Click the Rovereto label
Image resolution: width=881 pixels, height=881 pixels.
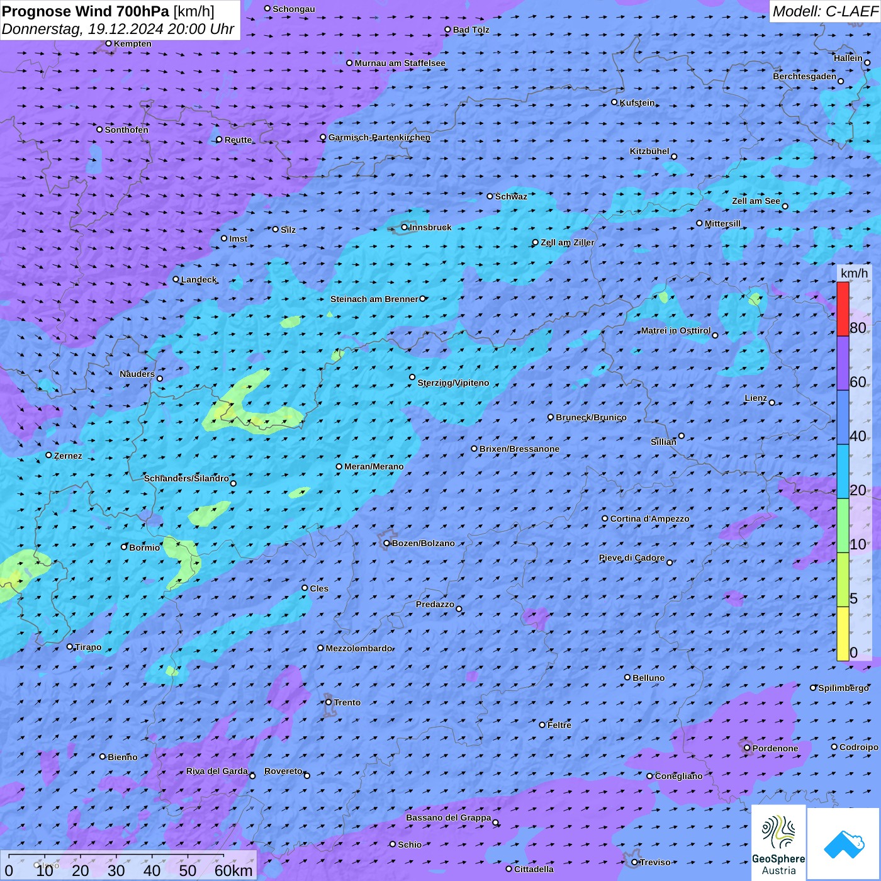pos(283,771)
